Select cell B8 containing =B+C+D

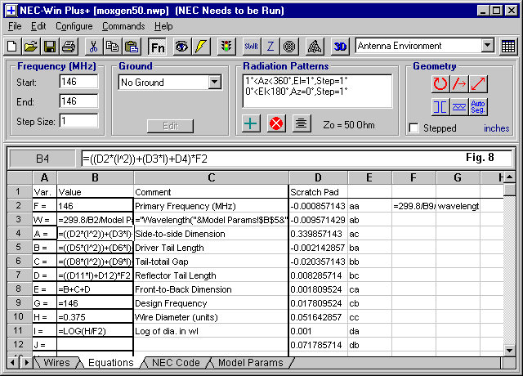[x=95, y=289]
